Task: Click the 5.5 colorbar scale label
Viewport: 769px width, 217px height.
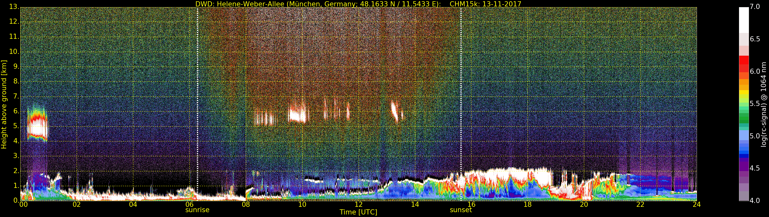Action: (755, 104)
